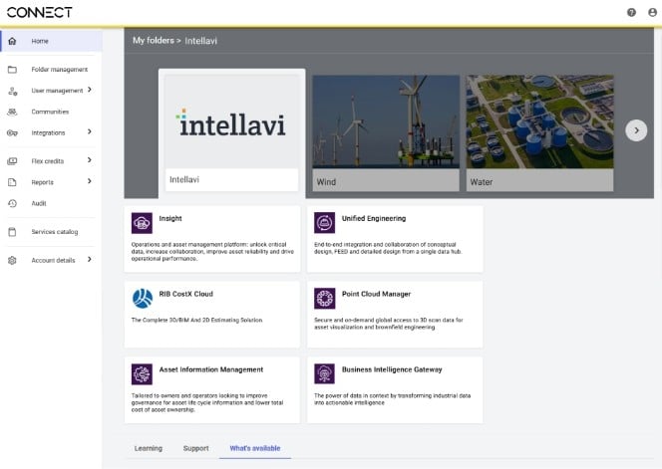Expand the Flex credits submenu chevron
The image size is (662, 469).
[90, 160]
